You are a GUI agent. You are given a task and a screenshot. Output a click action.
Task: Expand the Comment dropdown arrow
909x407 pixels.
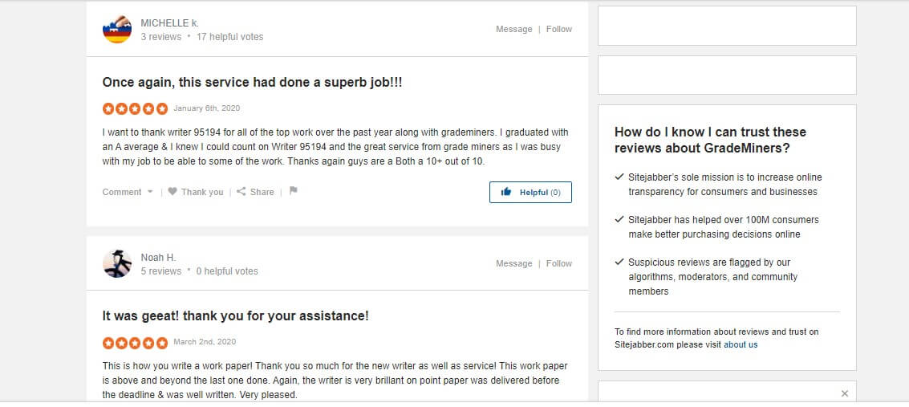(150, 192)
